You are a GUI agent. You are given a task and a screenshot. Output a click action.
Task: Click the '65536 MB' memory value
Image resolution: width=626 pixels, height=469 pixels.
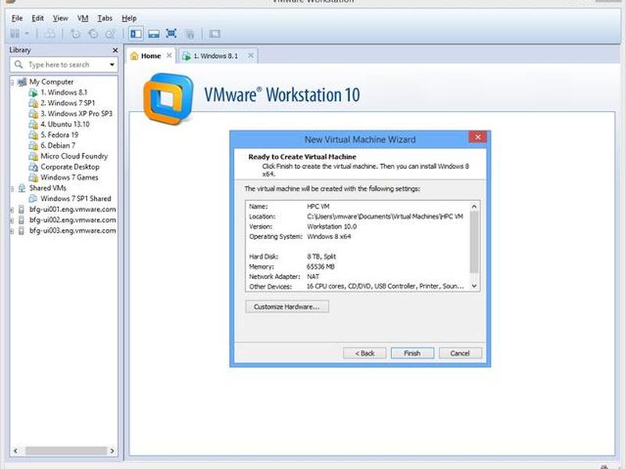pyautogui.click(x=321, y=267)
